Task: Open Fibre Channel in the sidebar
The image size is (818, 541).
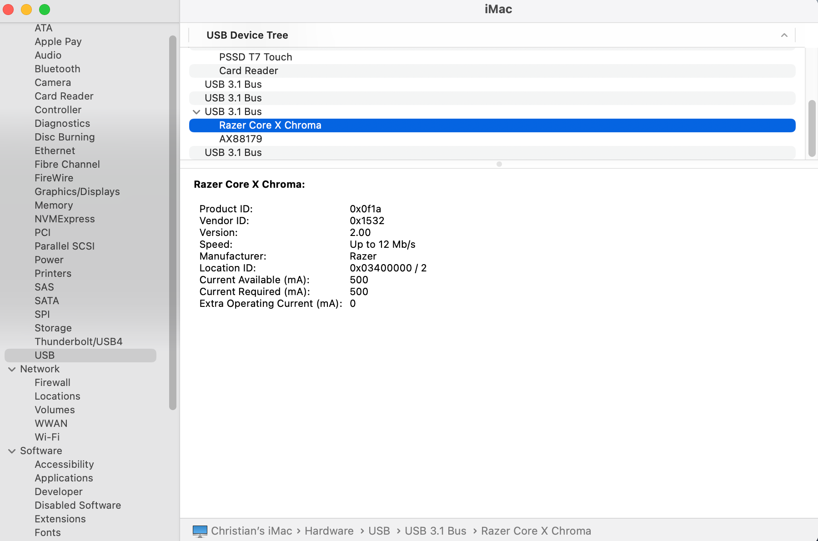Action: (x=67, y=165)
